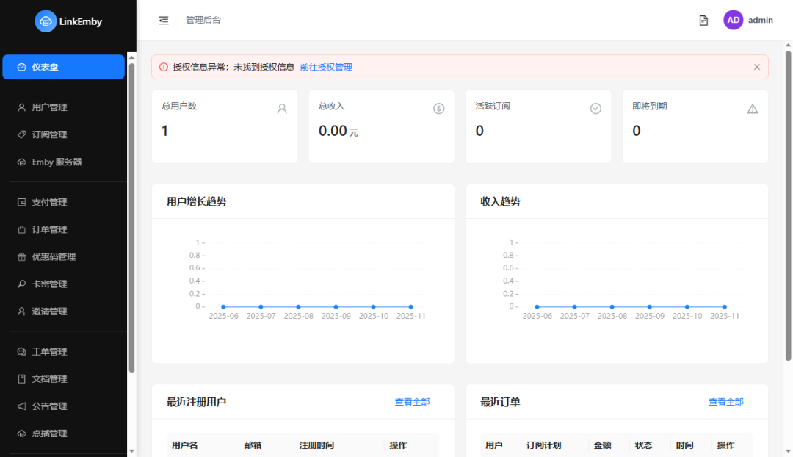Click 查看全部 for 最近注册用户
The image size is (793, 457).
click(411, 402)
